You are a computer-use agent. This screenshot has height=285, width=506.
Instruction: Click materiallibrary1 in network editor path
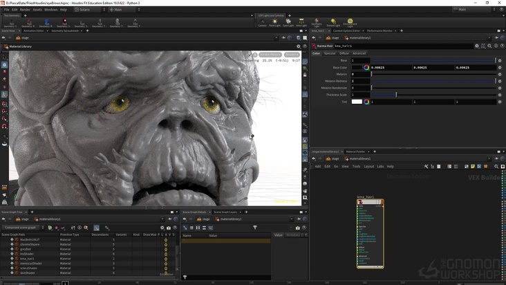357,158
